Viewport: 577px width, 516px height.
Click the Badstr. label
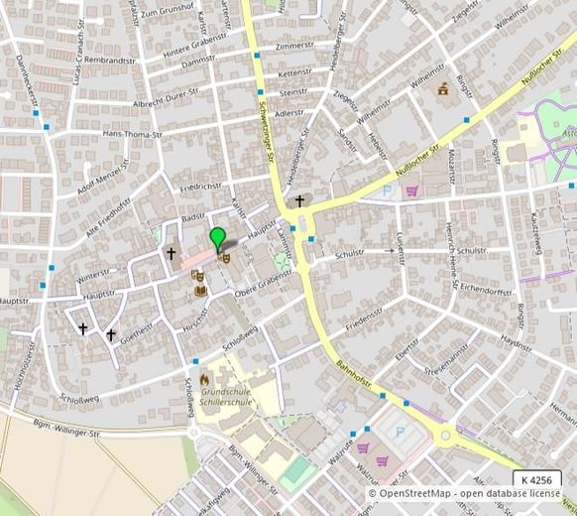coord(193,218)
